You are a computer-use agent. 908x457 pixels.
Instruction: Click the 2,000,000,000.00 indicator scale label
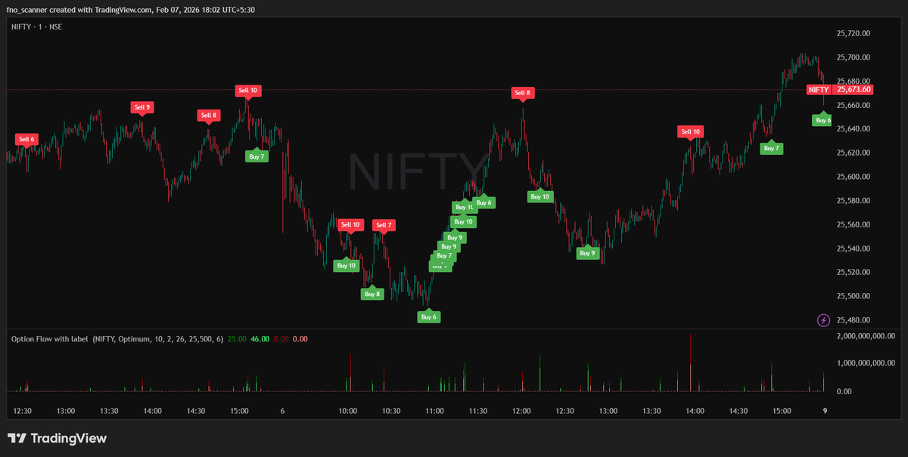click(868, 335)
